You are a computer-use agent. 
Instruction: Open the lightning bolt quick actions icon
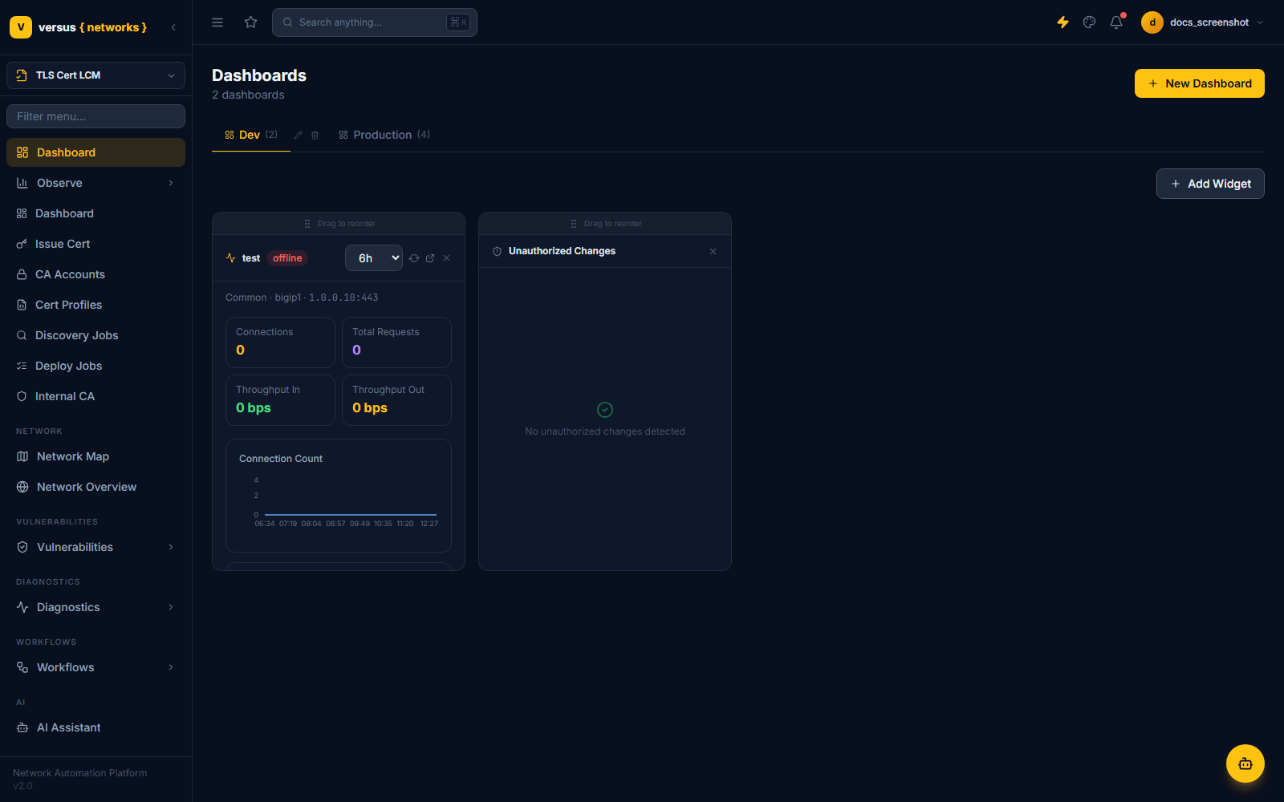point(1063,22)
